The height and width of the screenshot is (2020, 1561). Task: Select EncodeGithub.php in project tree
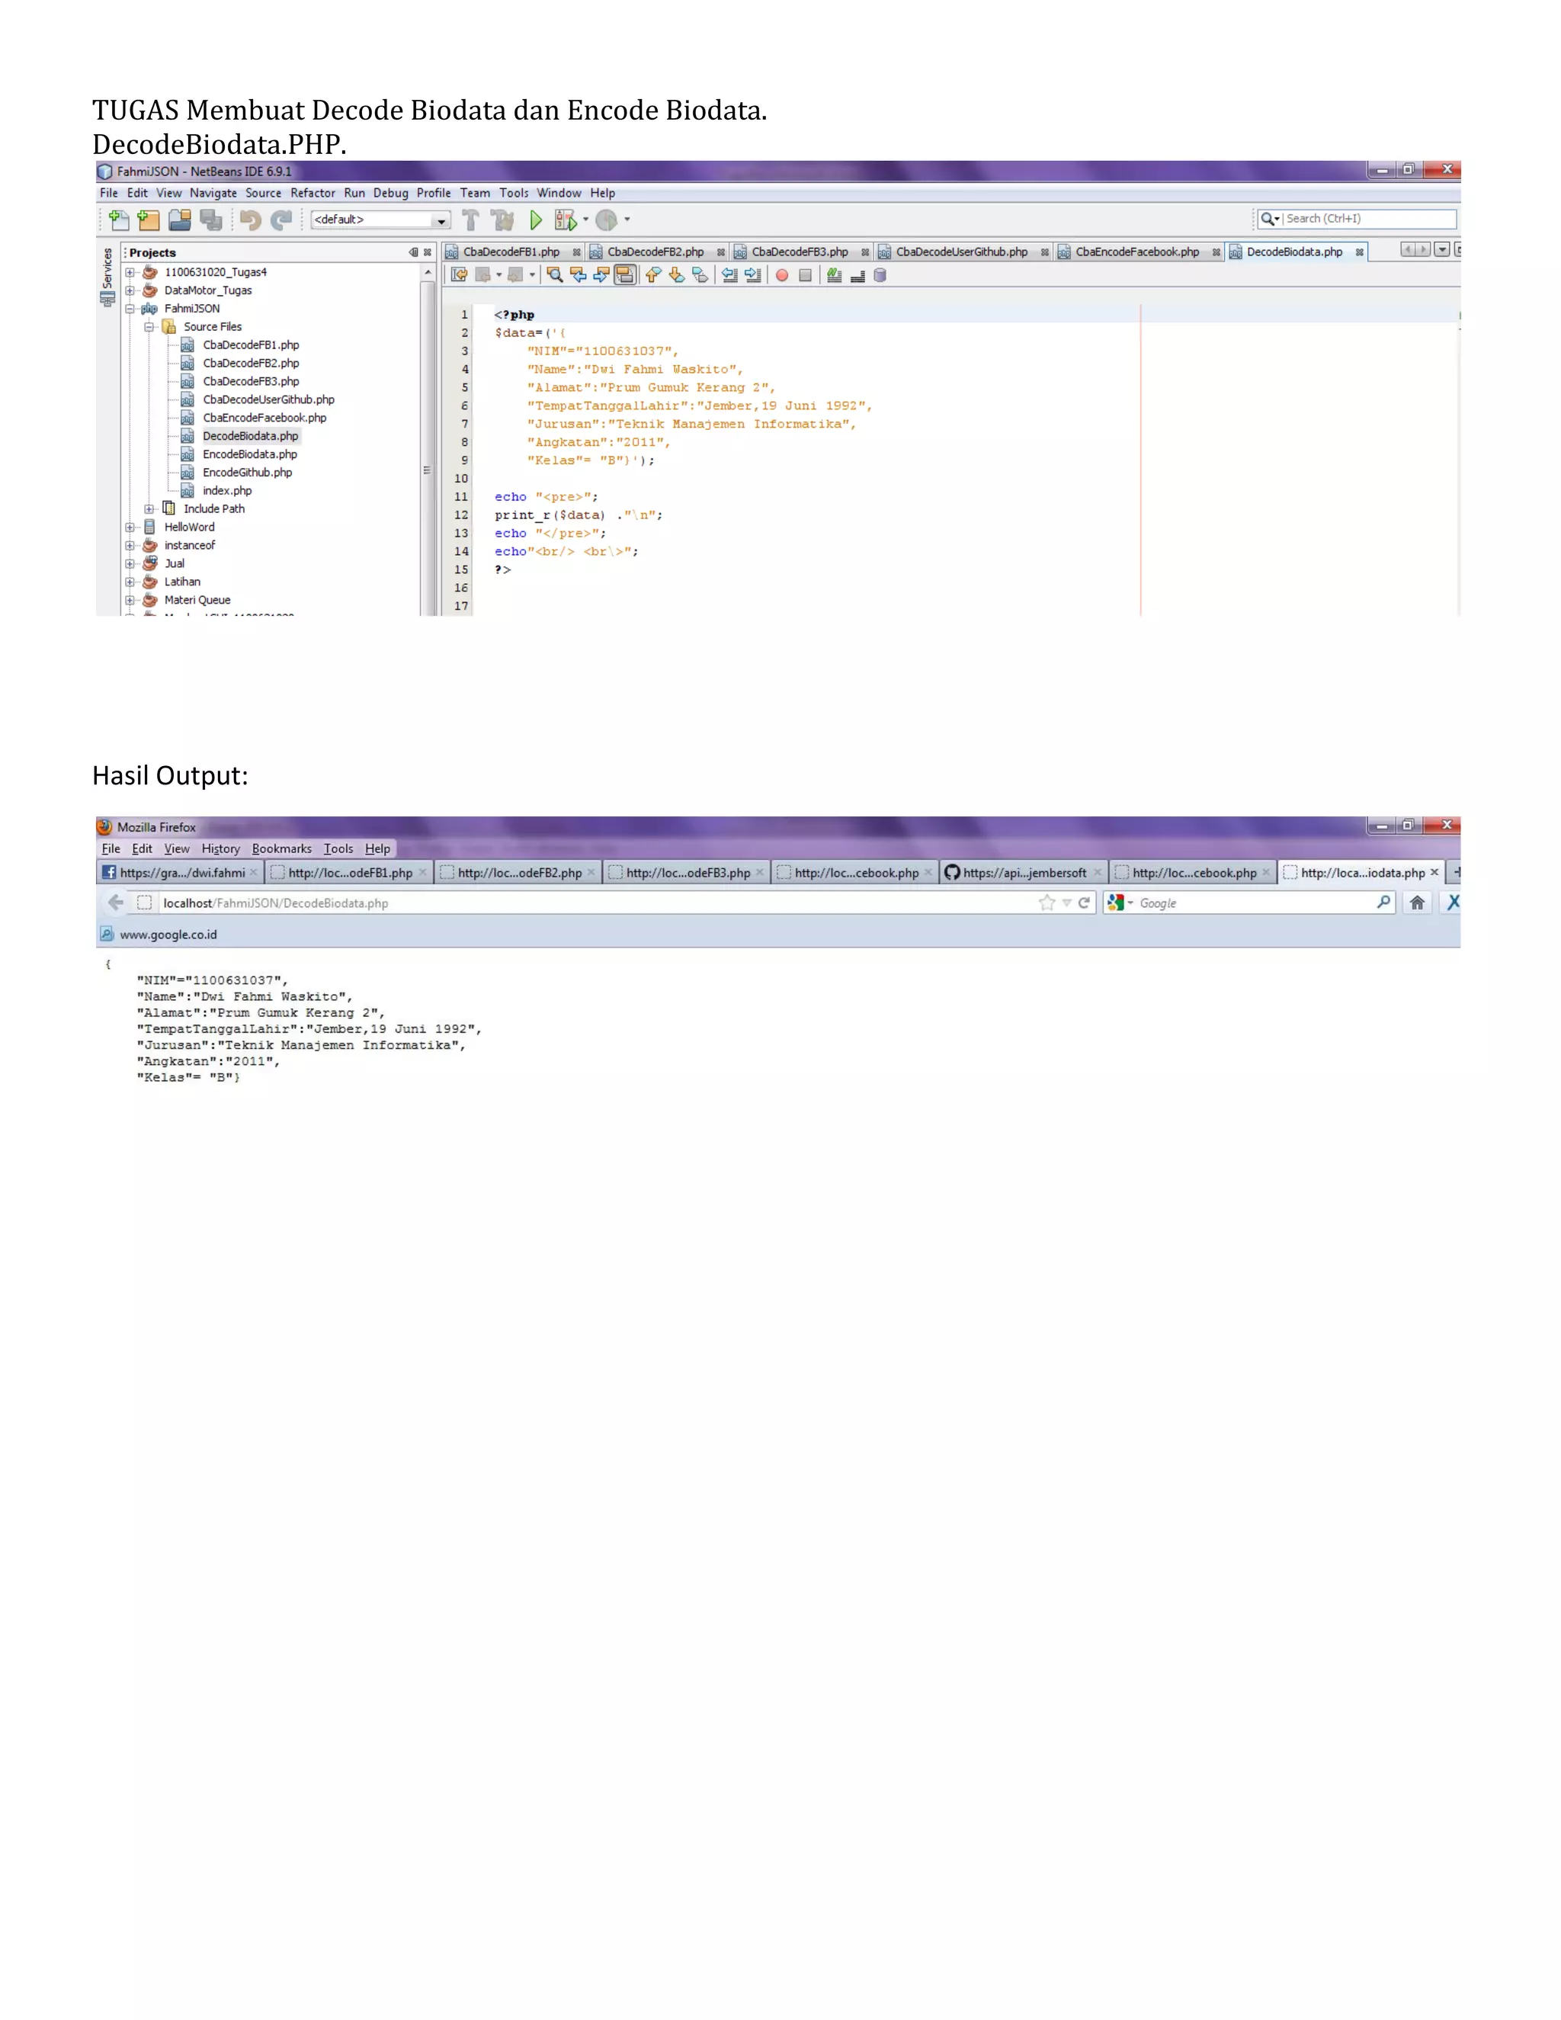tap(247, 473)
